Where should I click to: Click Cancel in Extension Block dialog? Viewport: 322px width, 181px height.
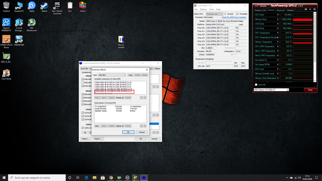(142, 132)
